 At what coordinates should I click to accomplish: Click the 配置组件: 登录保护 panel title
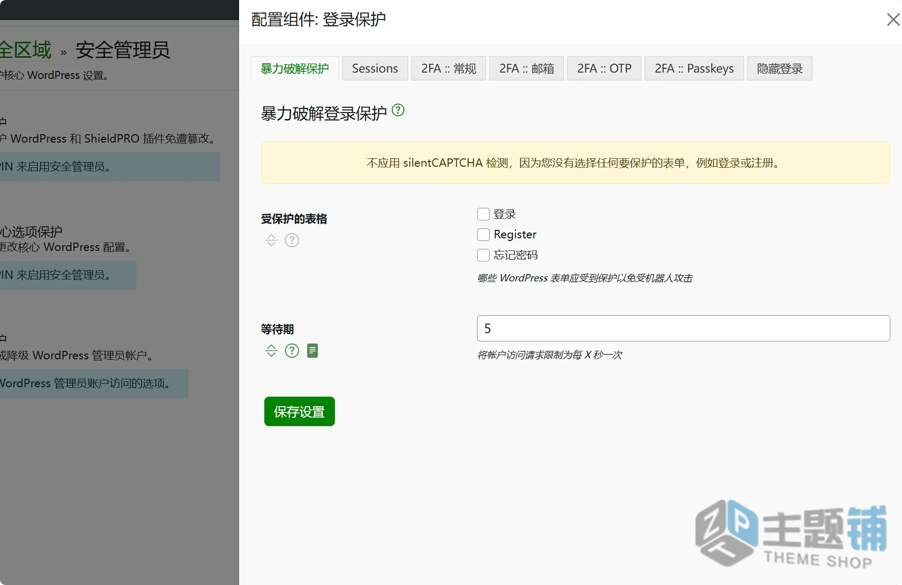point(319,19)
